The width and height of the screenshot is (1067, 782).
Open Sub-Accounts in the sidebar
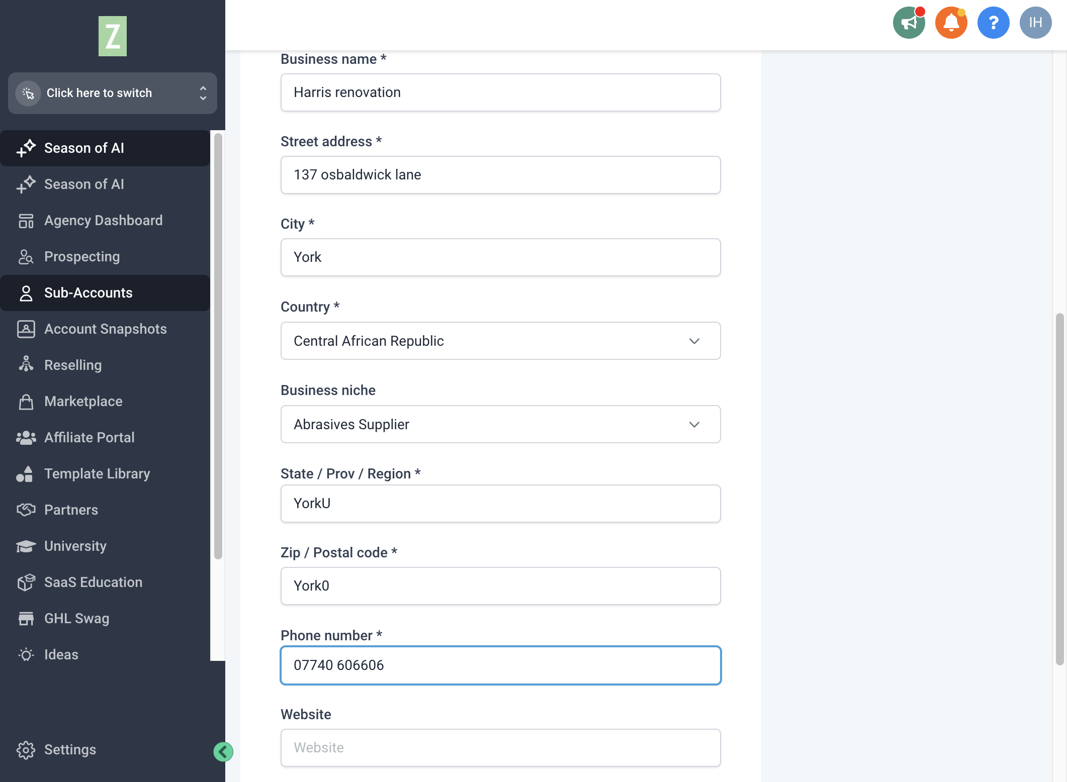pyautogui.click(x=105, y=293)
